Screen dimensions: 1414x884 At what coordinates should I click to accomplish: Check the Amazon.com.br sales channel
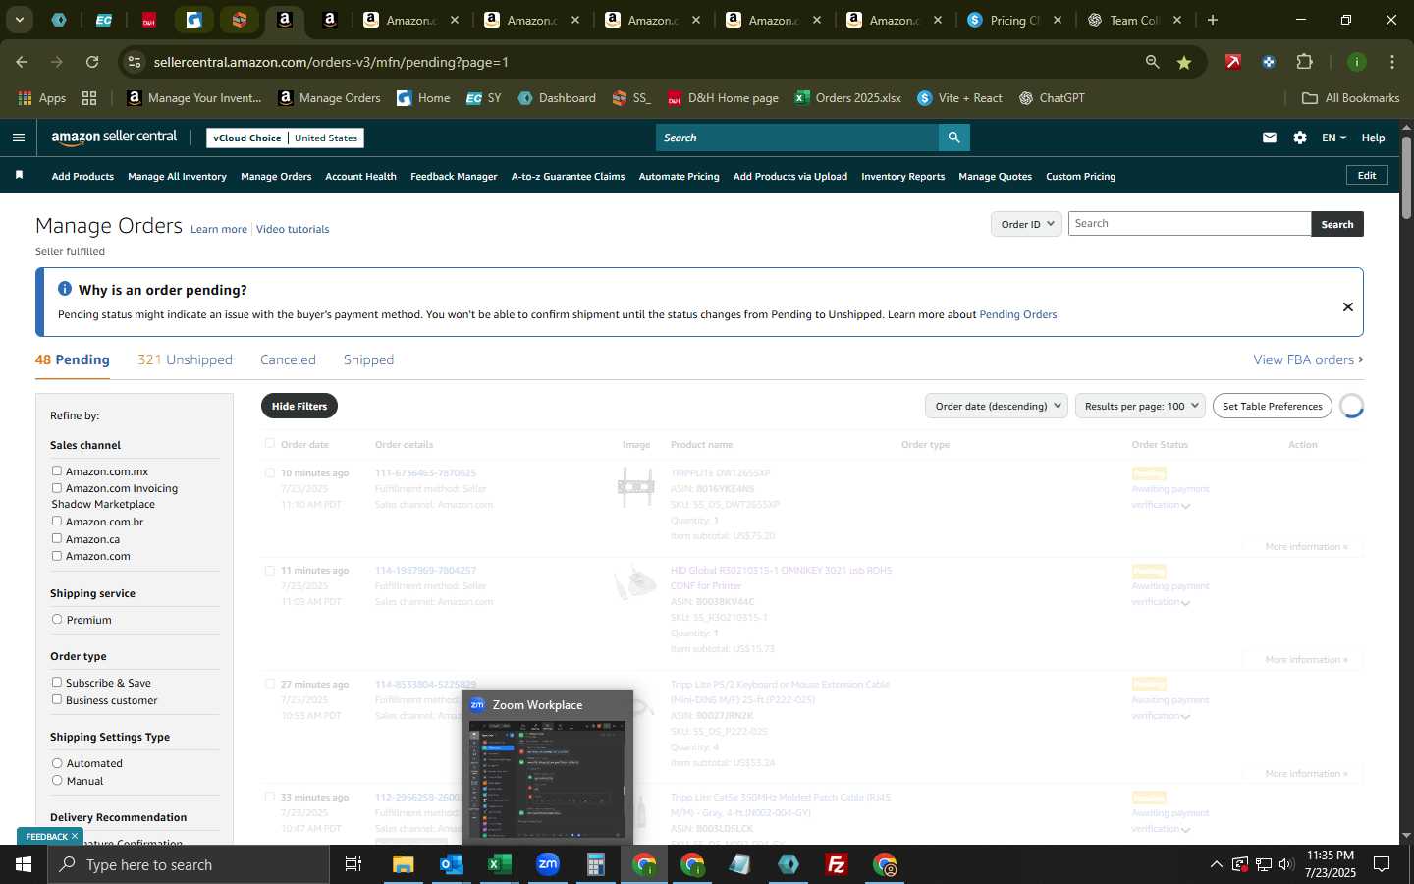coord(57,521)
